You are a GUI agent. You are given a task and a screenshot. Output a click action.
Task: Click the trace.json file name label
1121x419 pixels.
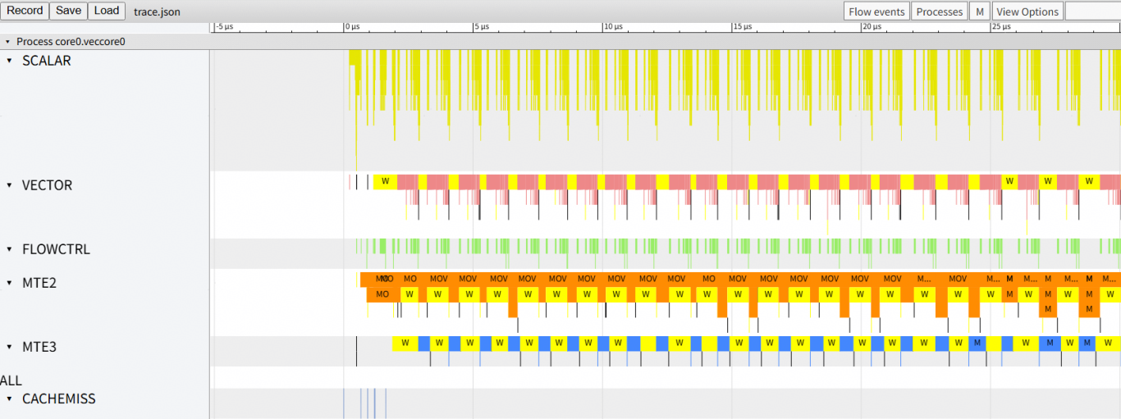(157, 11)
